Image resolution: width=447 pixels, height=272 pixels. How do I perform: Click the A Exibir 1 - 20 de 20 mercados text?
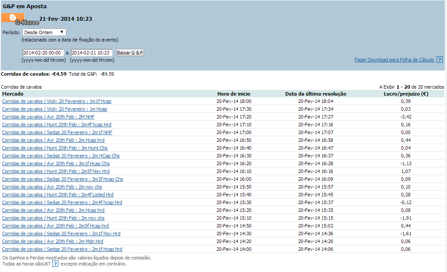pos(412,87)
